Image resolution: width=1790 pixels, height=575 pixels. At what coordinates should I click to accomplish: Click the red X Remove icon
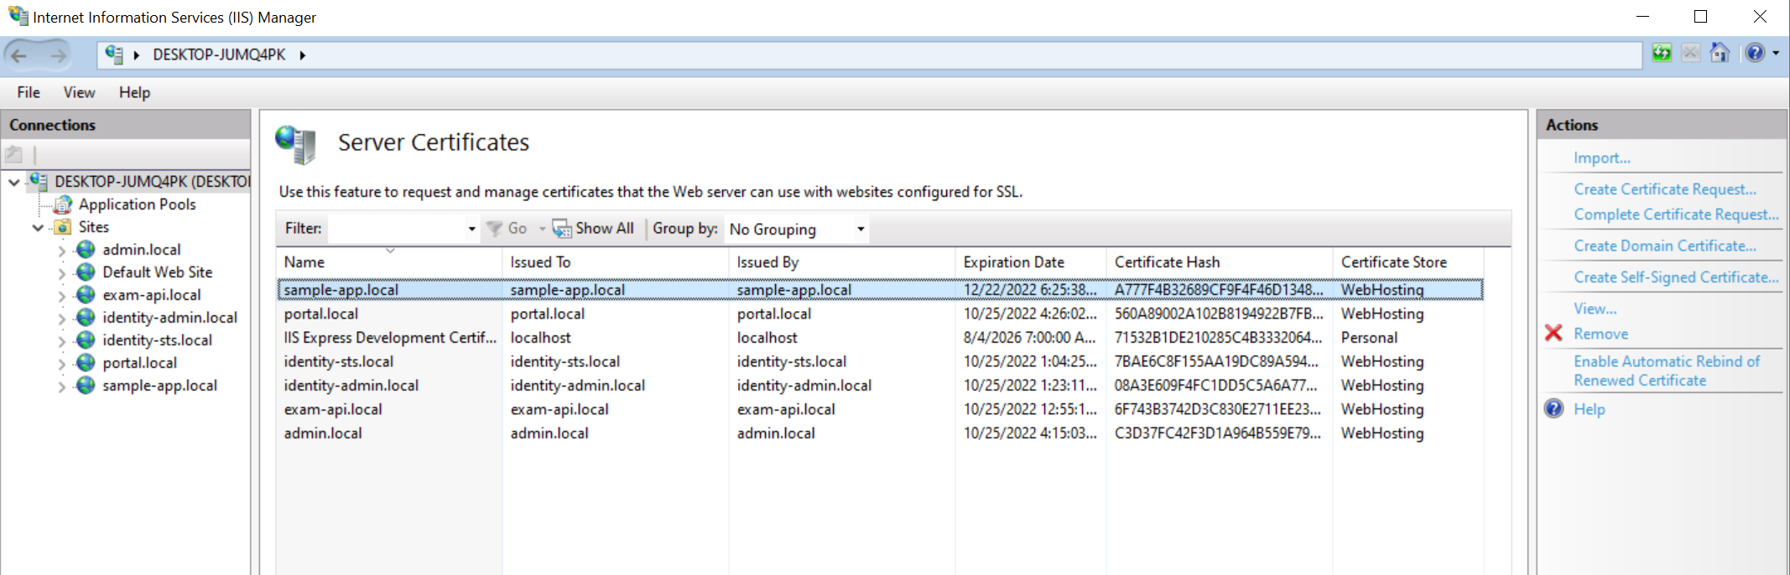tap(1553, 334)
